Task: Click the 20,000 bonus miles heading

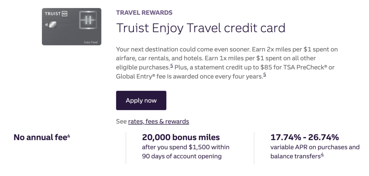Action: click(x=181, y=137)
